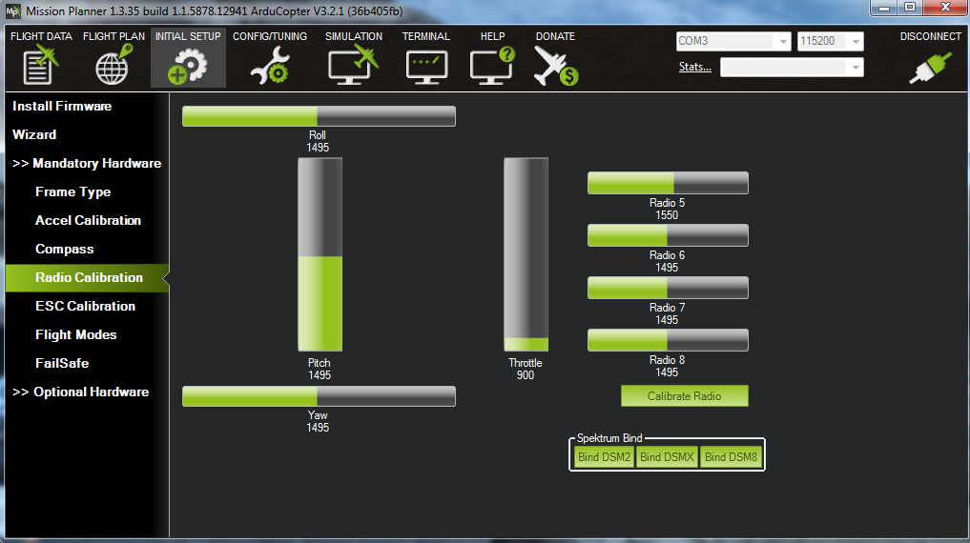This screenshot has height=543, width=970.
Task: Maximize the Mission Planner window
Action: tap(909, 7)
